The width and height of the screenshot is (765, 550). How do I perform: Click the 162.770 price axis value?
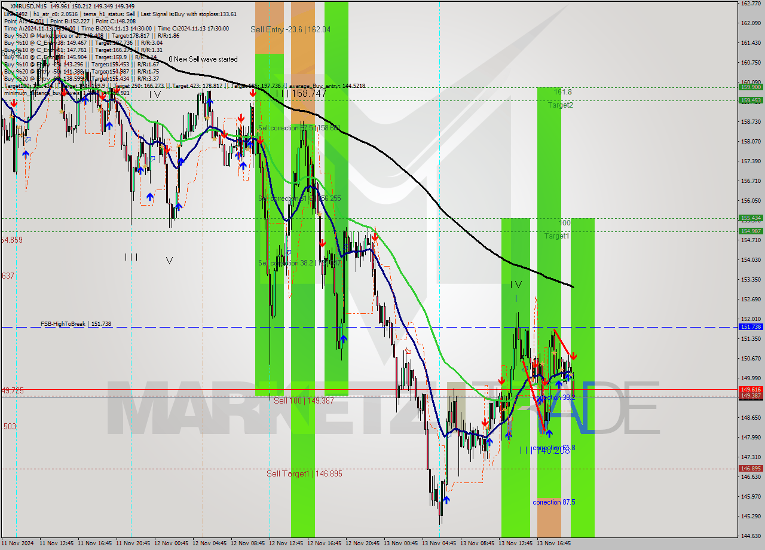click(750, 3)
